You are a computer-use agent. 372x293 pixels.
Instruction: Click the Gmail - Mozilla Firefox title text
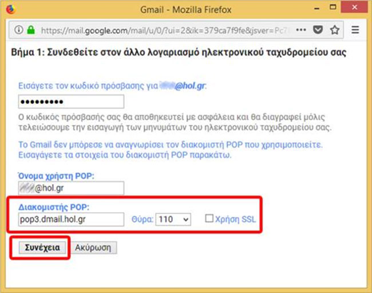coord(186,10)
